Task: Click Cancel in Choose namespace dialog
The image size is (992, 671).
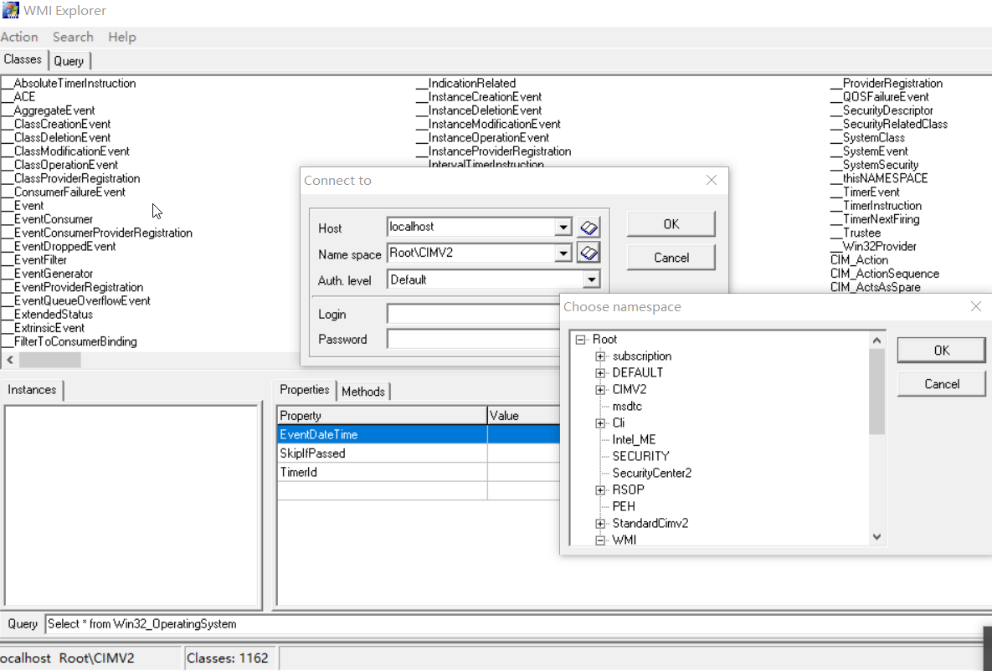Action: (x=942, y=384)
